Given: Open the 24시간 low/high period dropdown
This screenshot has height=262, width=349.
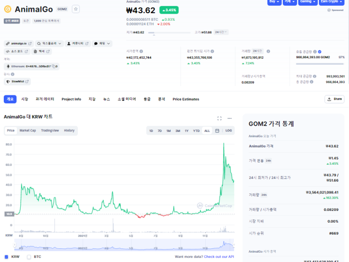Looking at the screenshot, I should 221,32.
